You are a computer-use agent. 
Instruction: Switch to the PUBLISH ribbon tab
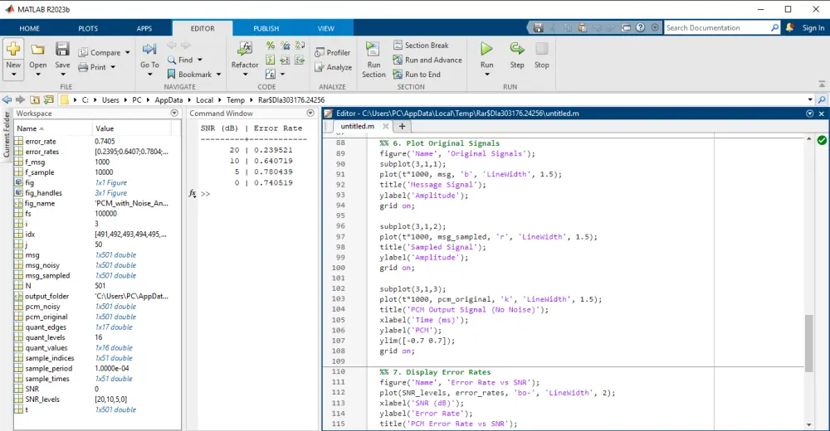(x=266, y=28)
